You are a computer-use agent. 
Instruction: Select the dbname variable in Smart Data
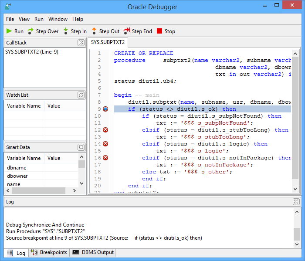pyautogui.click(x=41, y=168)
